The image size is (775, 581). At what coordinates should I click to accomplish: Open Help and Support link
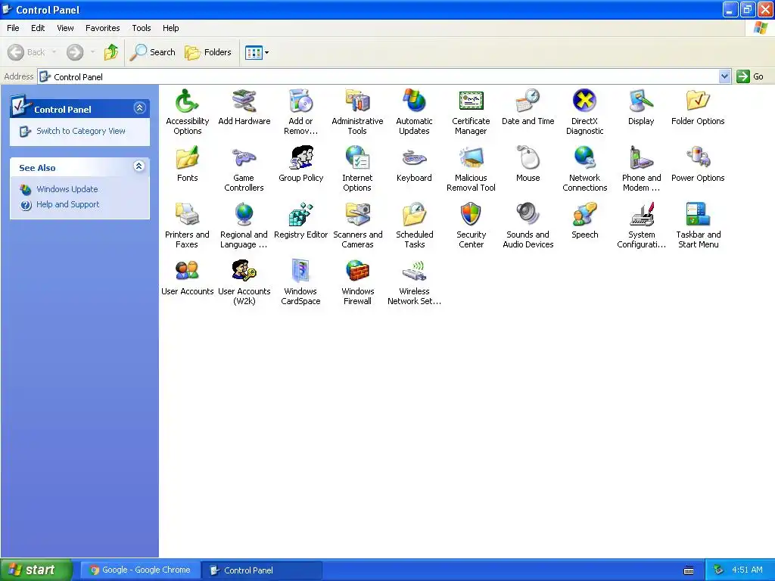pos(67,204)
